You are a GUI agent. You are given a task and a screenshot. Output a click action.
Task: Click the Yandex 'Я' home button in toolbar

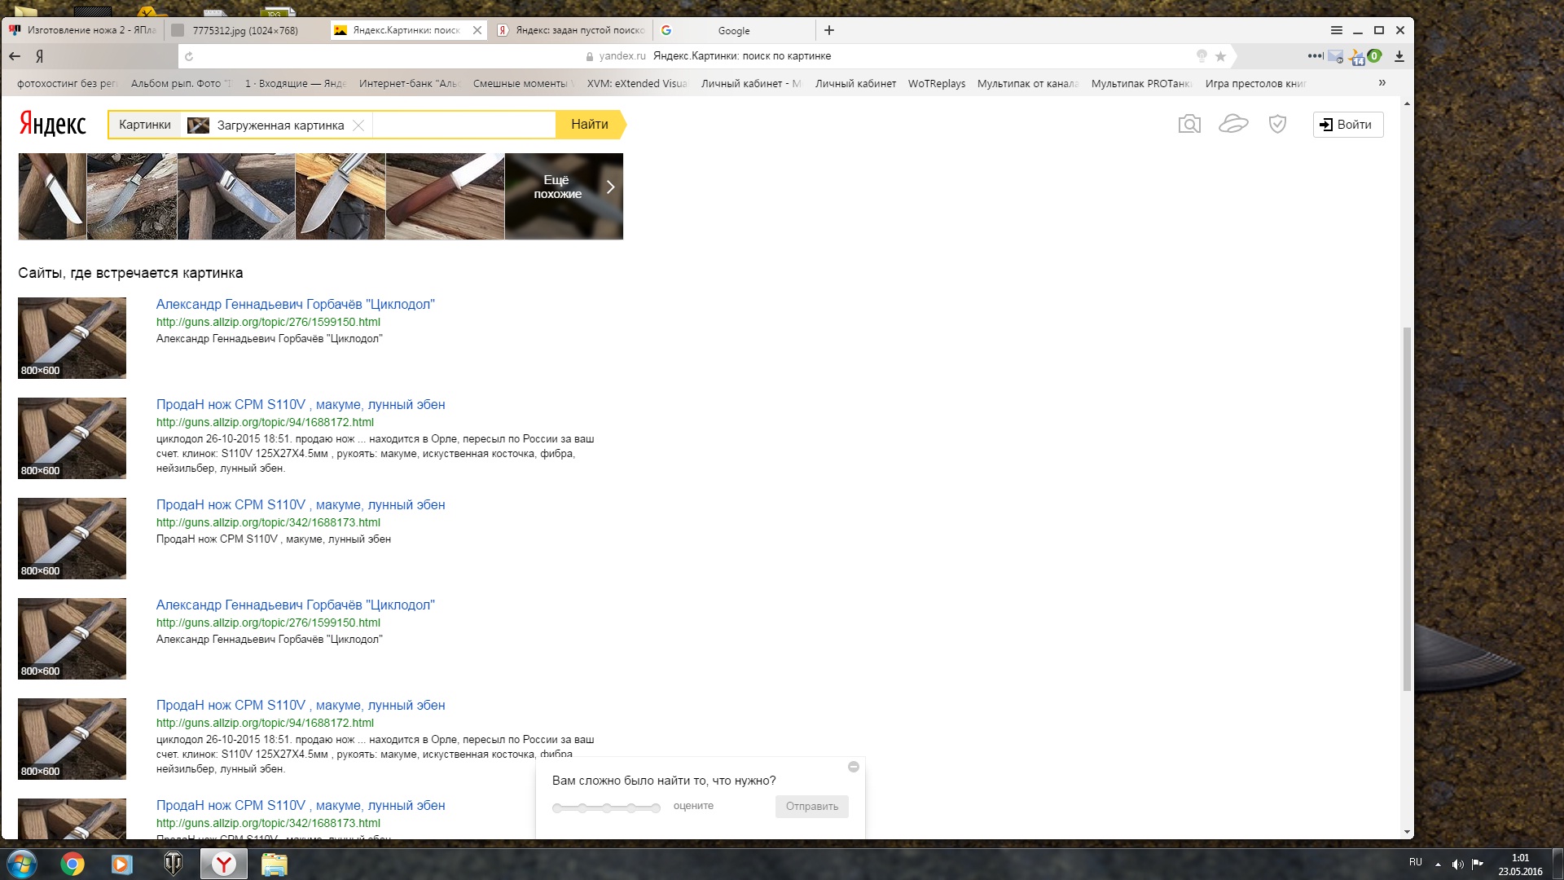pos(39,56)
